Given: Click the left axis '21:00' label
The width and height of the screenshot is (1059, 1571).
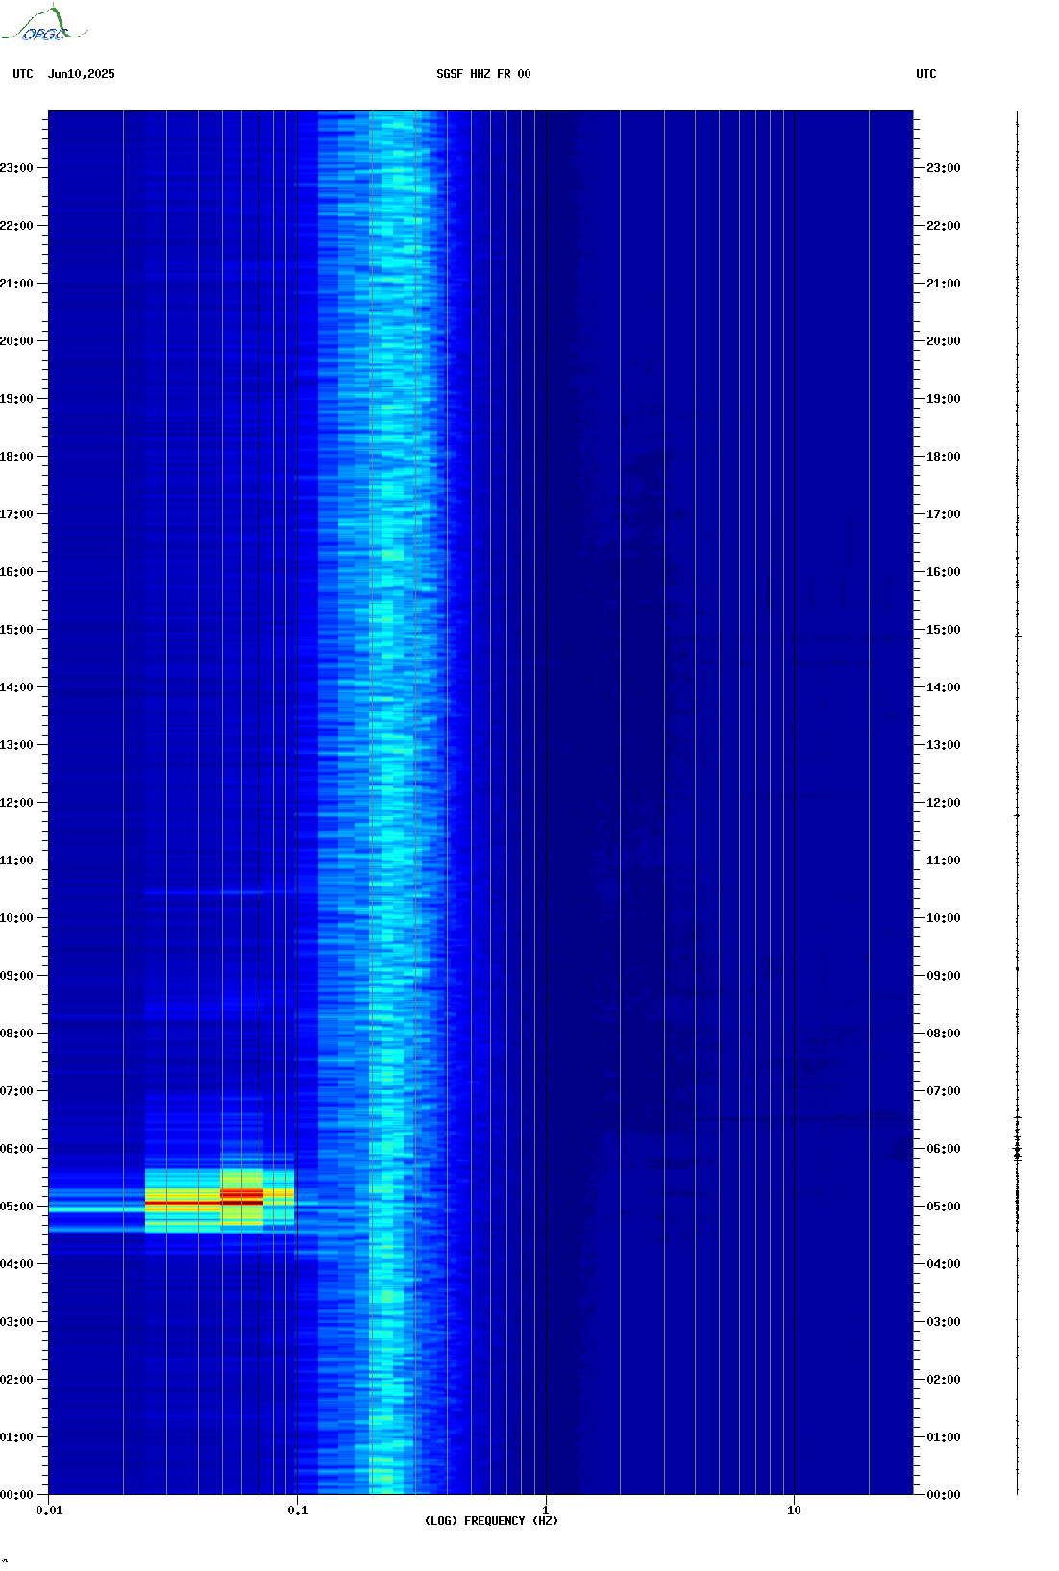Looking at the screenshot, I should tap(16, 284).
